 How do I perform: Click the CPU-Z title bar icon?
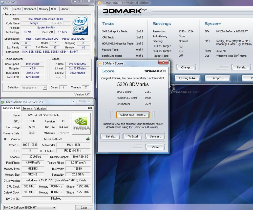(x=3, y=2)
